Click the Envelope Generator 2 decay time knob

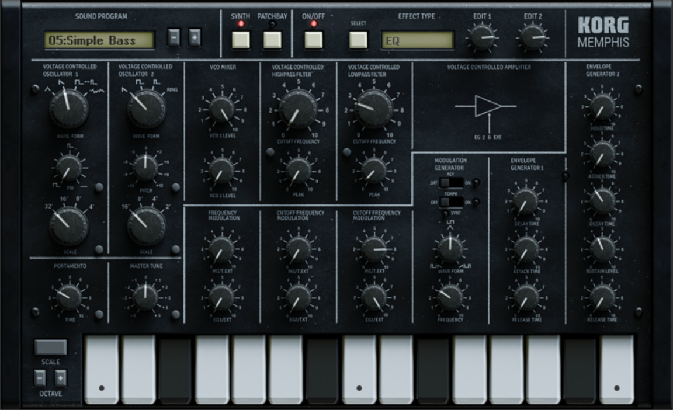(x=602, y=201)
